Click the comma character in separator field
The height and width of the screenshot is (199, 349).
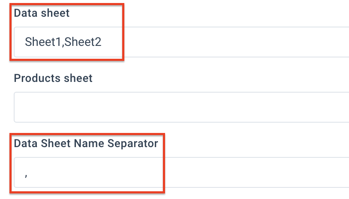coord(26,174)
